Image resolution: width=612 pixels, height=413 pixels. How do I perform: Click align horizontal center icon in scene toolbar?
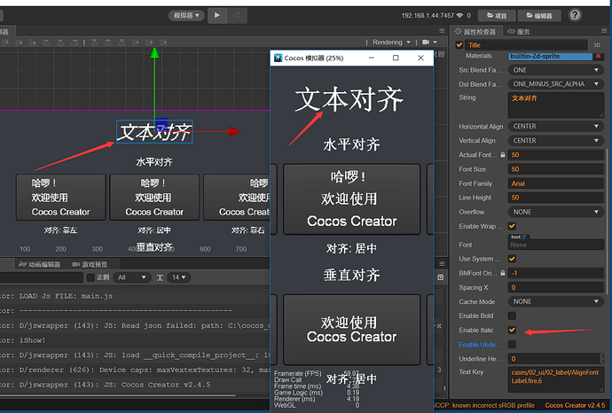coord(60,43)
